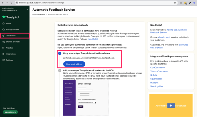This screenshot has width=197, height=117.
Task: Reload the page with the refresh icon
Action: coord(11,3)
